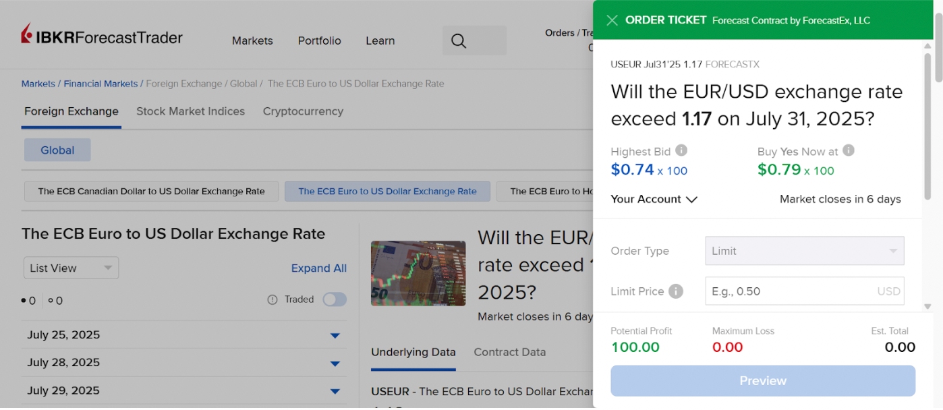The height and width of the screenshot is (410, 943).
Task: Click the Preview button
Action: tap(763, 381)
